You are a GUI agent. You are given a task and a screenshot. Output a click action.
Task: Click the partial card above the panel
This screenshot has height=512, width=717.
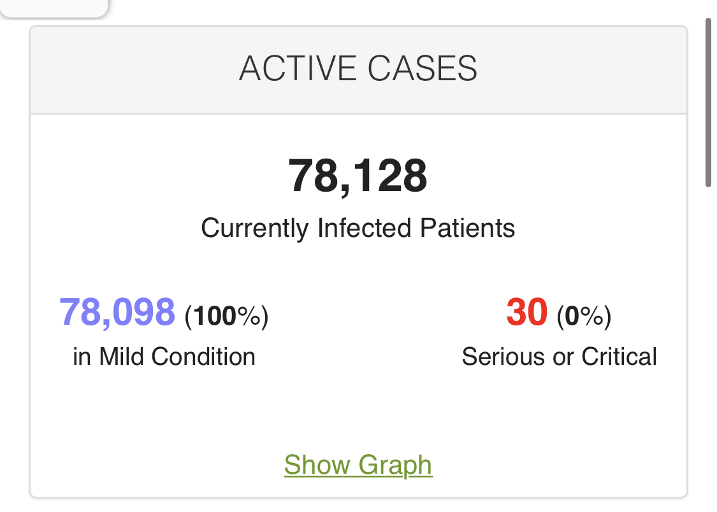54,8
